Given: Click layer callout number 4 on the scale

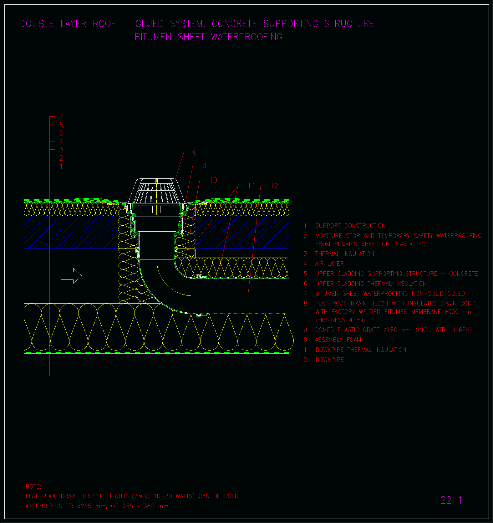Looking at the screenshot, I should click(61, 141).
